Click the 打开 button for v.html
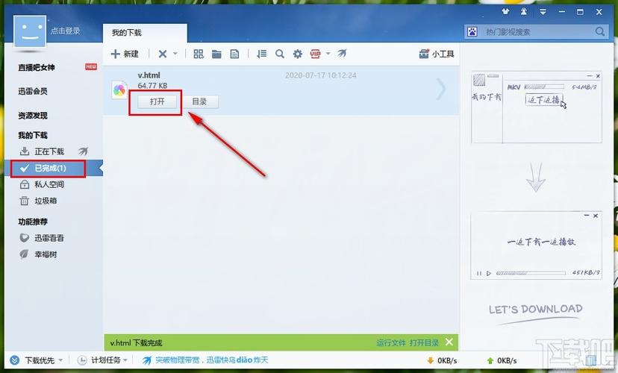Screen dimensions: 618x373 point(157,102)
